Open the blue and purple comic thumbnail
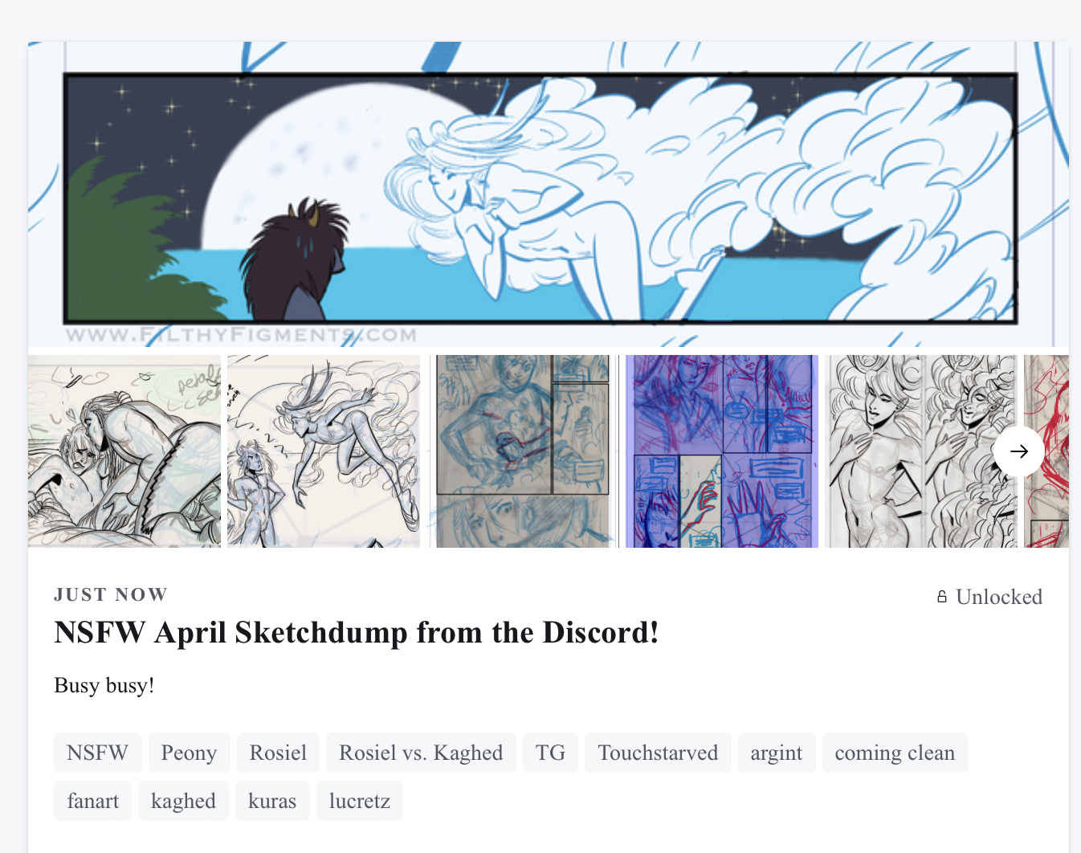Image resolution: width=1081 pixels, height=853 pixels. (x=722, y=451)
